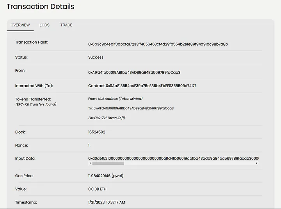Click the timestamp 1/31/2023, 10:37:17 AM
This screenshot has width=281, height=209.
[x=107, y=202]
